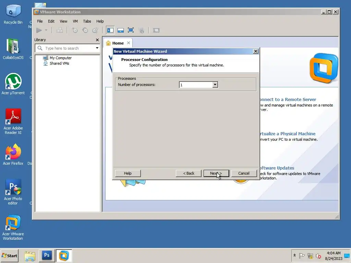Open Windows Explorer from the taskbar
The image size is (351, 263).
coord(30,256)
